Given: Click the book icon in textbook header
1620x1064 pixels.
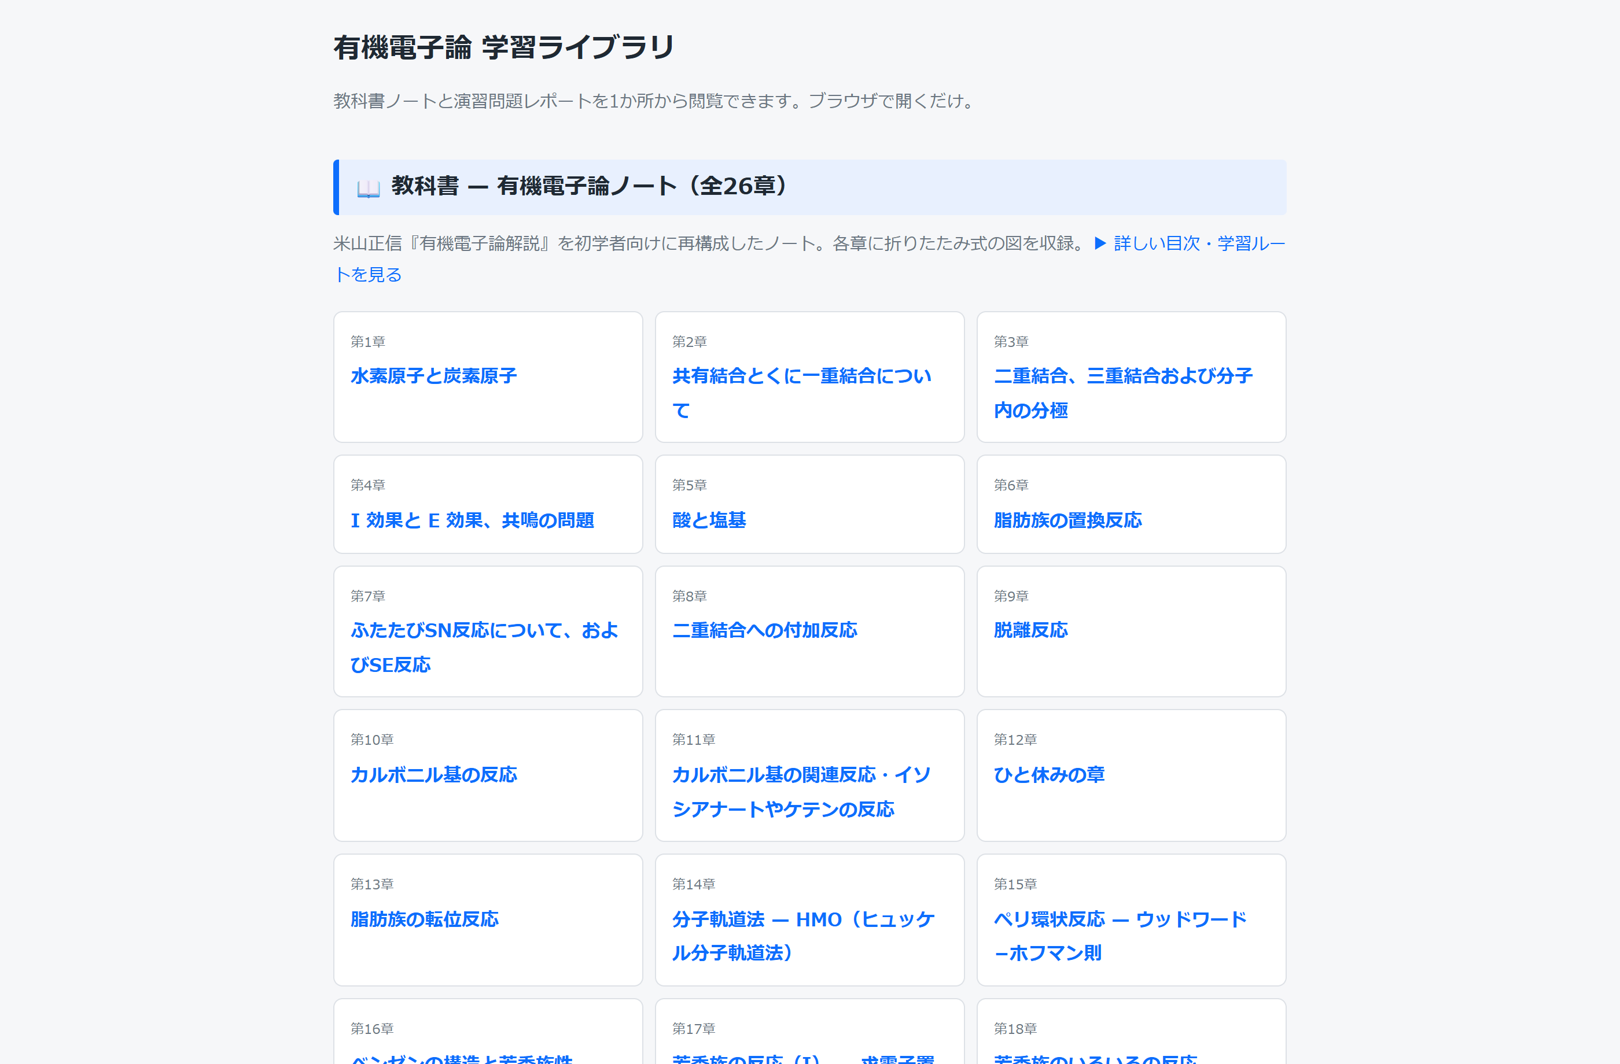Looking at the screenshot, I should (368, 188).
